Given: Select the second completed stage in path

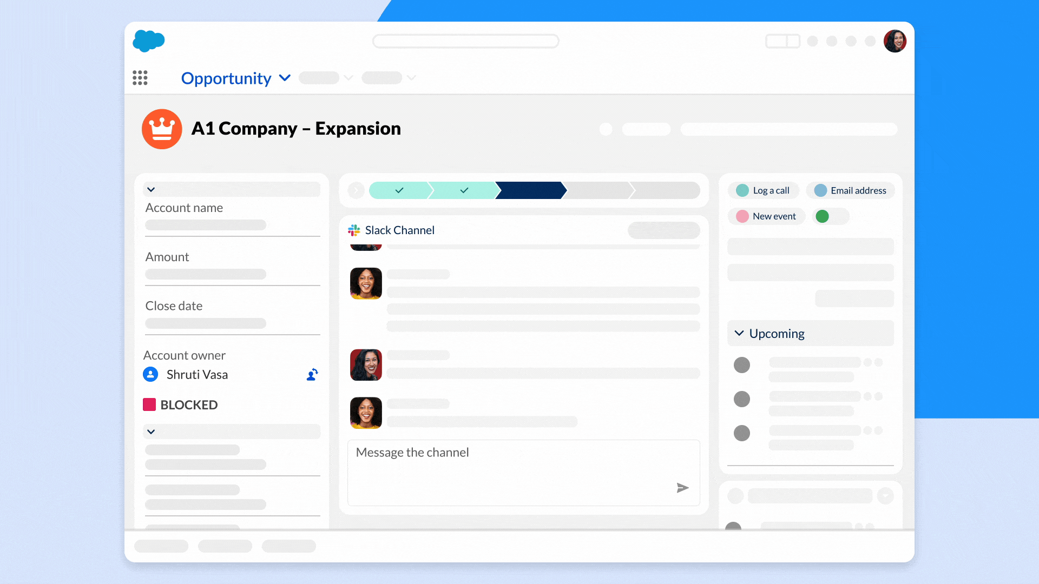Looking at the screenshot, I should tap(464, 190).
